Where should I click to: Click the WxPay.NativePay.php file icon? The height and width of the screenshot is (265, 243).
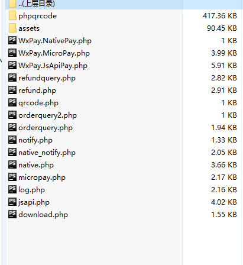click(12, 41)
